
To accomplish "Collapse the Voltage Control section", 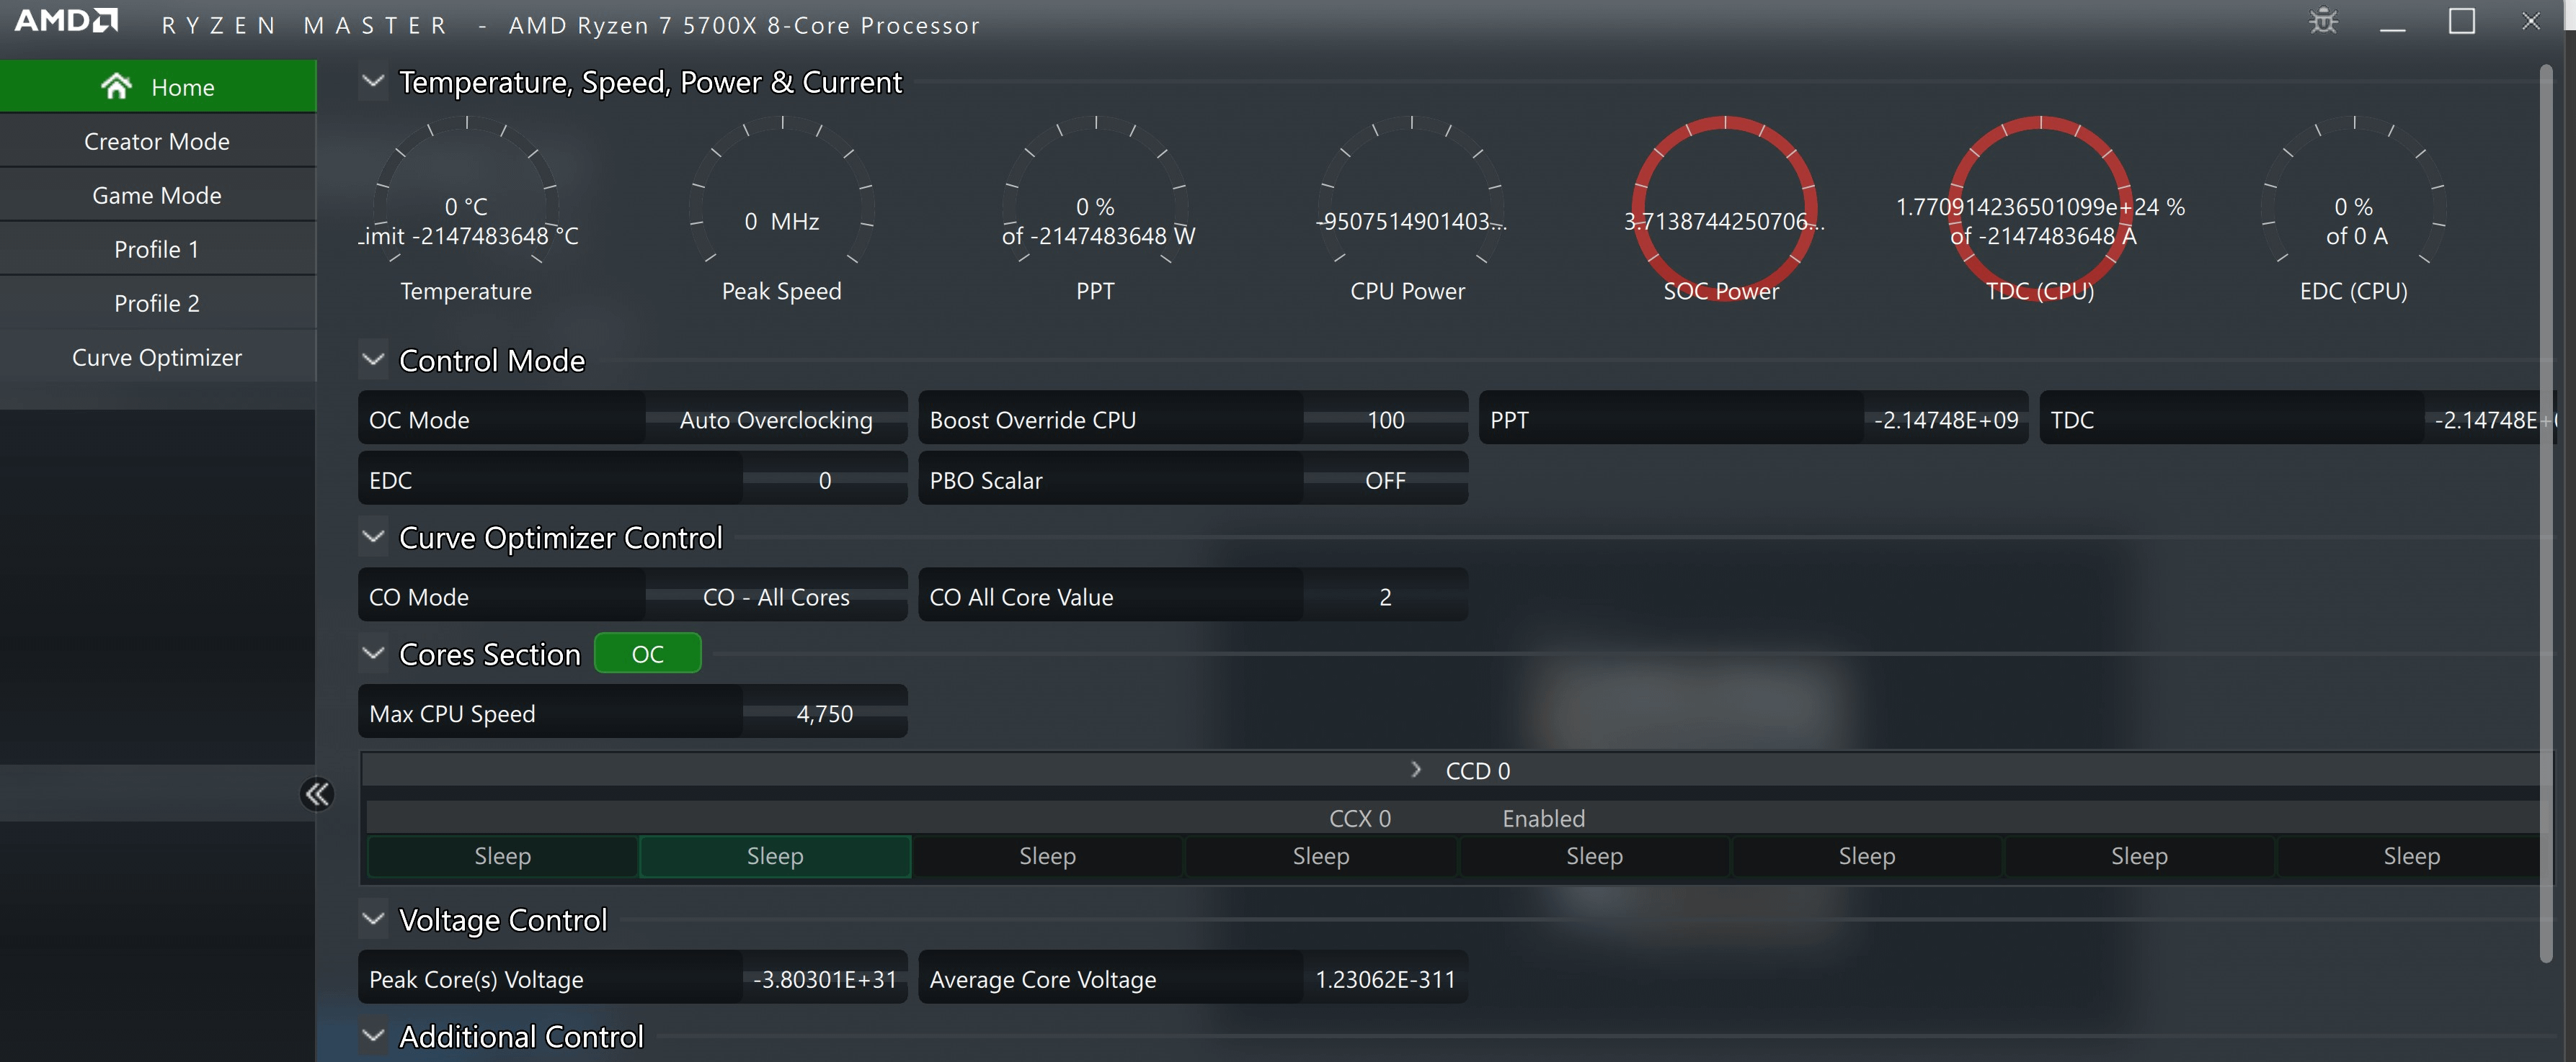I will click(373, 919).
